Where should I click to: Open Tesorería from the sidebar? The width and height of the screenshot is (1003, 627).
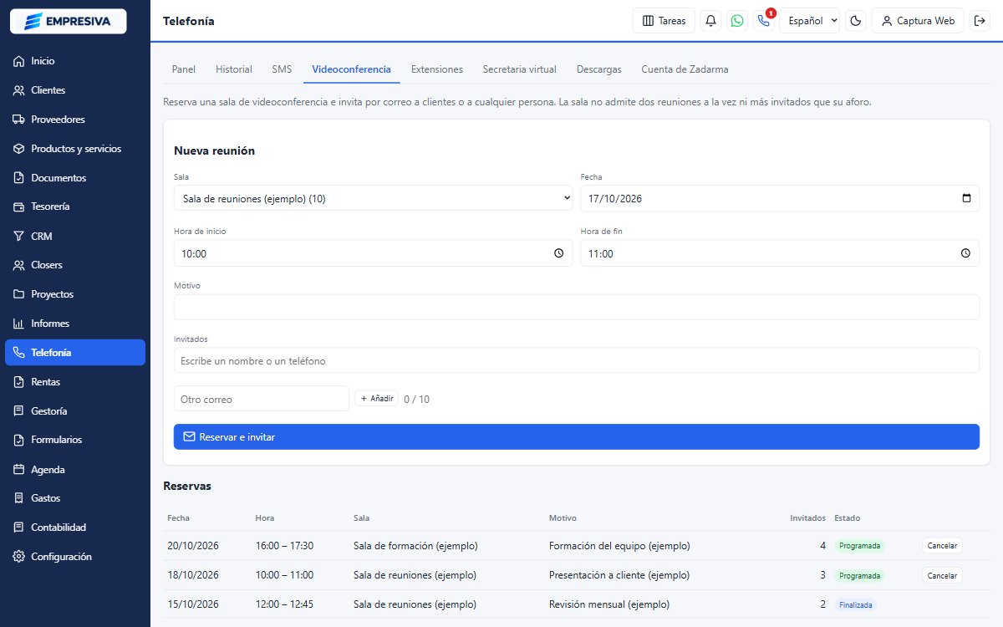75,206
